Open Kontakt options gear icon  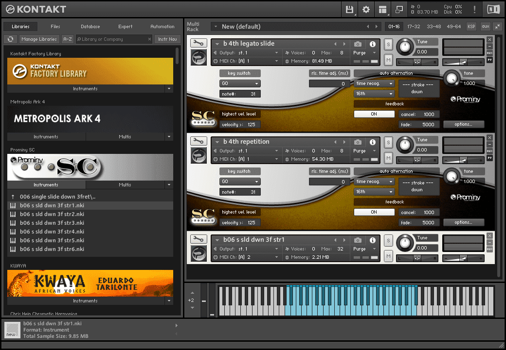click(366, 9)
